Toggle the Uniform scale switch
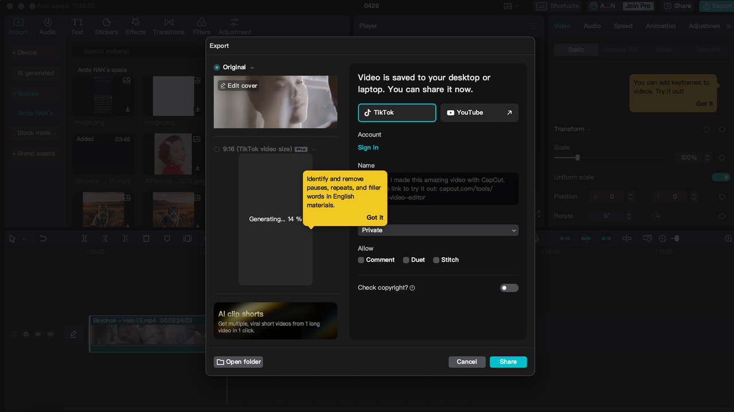 [x=721, y=177]
